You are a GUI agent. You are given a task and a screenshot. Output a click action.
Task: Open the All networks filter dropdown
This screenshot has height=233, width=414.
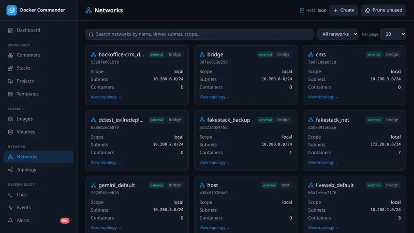coord(338,34)
